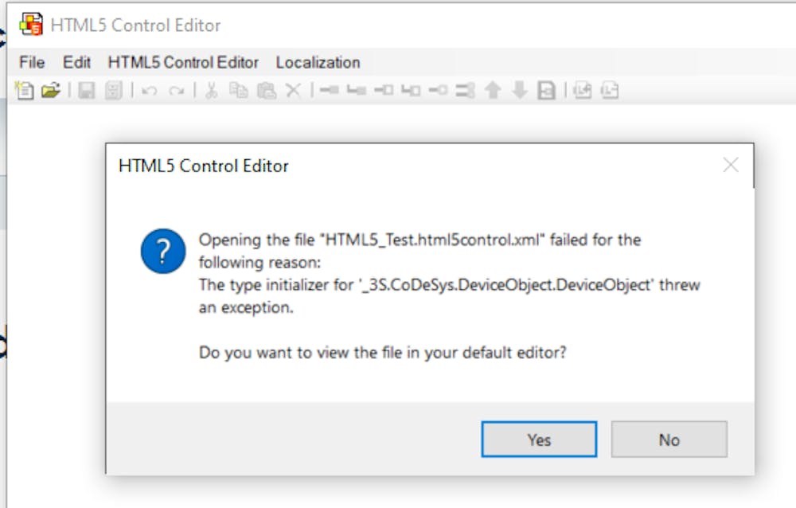Screen dimensions: 796x508
Task: Click the HTML5 Control Editor title bar icon
Action: (x=32, y=25)
